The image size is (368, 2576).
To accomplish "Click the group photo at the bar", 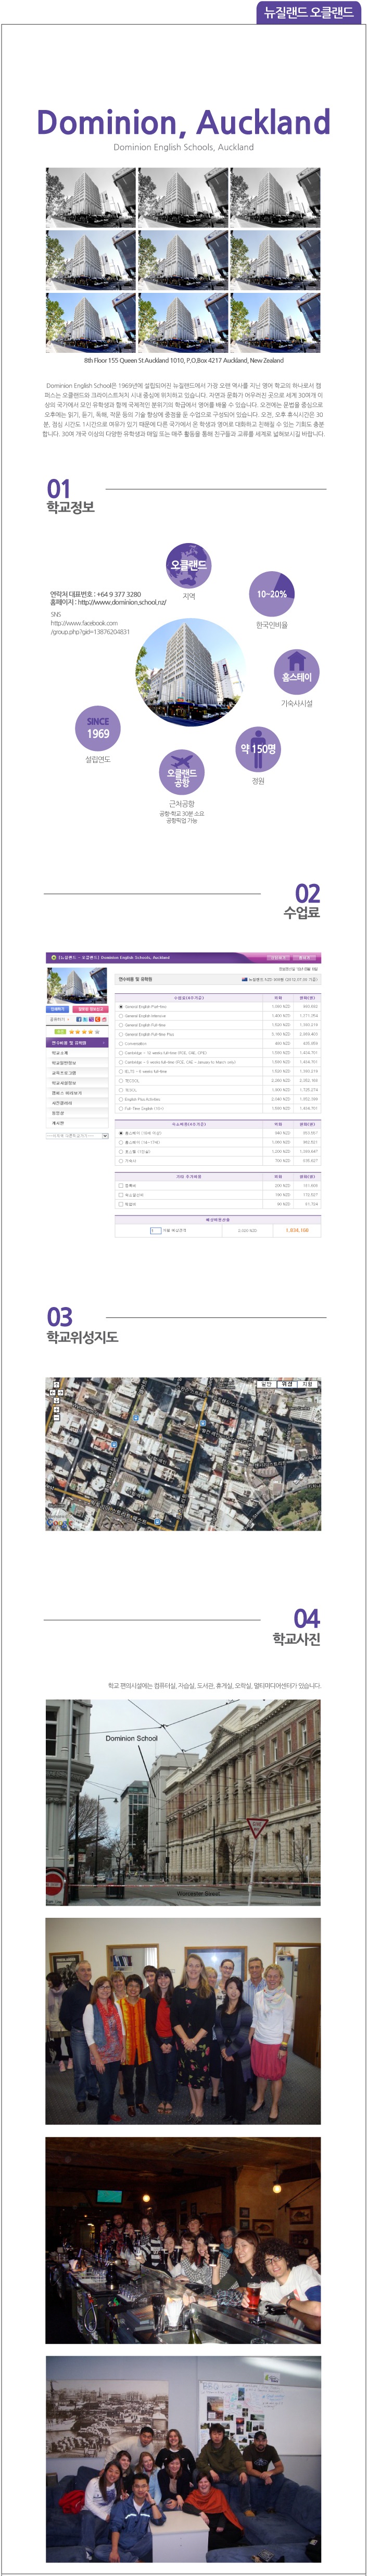I will [x=183, y=2241].
